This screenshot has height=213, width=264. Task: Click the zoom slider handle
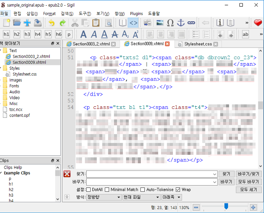click(226, 206)
